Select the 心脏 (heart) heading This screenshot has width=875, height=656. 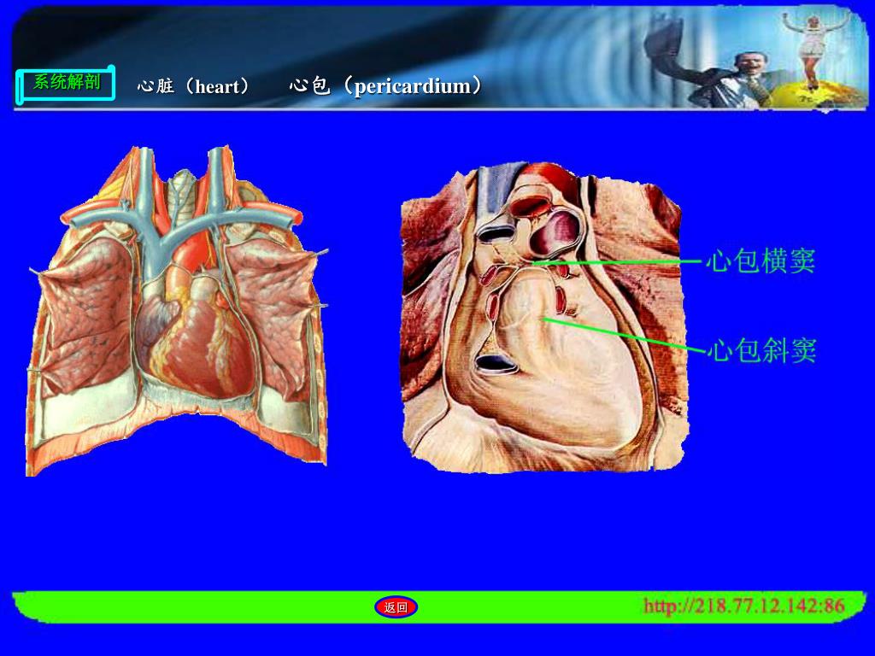pyautogui.click(x=194, y=86)
